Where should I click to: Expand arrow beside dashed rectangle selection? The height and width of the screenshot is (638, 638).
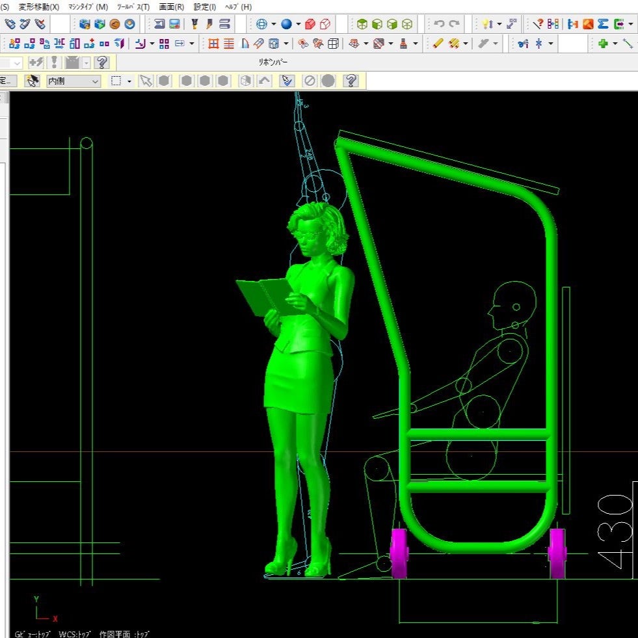click(x=129, y=81)
